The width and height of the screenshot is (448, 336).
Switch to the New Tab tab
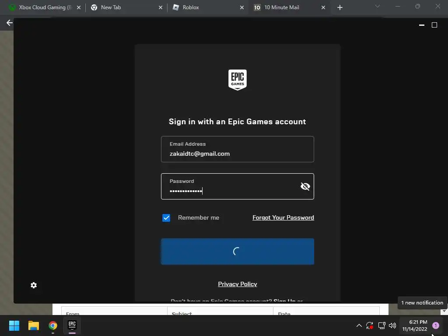[126, 7]
